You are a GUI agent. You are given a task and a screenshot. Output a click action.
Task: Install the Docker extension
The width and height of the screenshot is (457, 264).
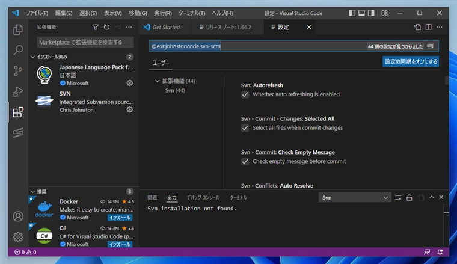pos(120,218)
